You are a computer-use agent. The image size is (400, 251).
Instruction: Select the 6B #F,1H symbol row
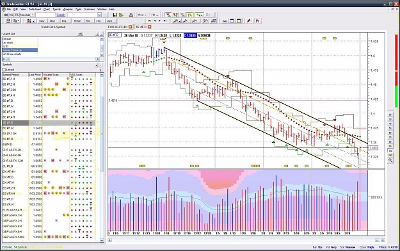pos(49,79)
